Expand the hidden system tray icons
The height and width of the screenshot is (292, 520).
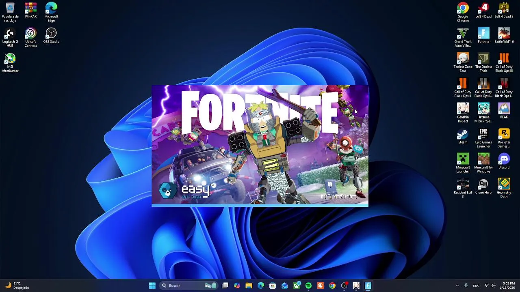point(457,286)
